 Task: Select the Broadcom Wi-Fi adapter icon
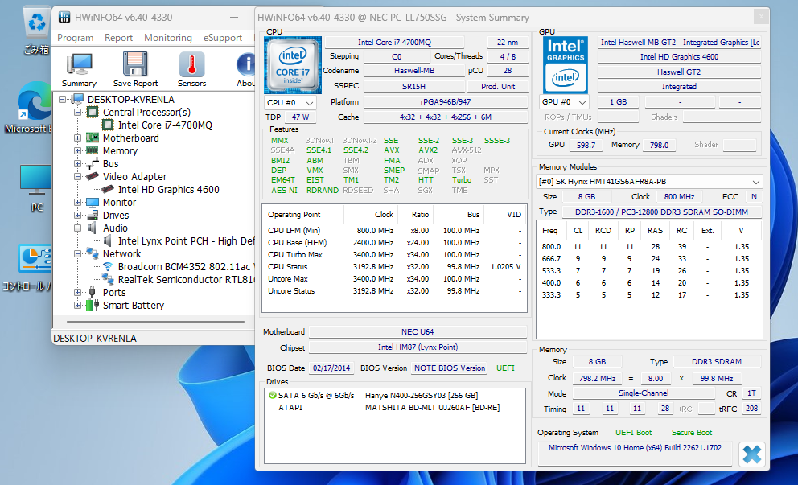coord(107,266)
